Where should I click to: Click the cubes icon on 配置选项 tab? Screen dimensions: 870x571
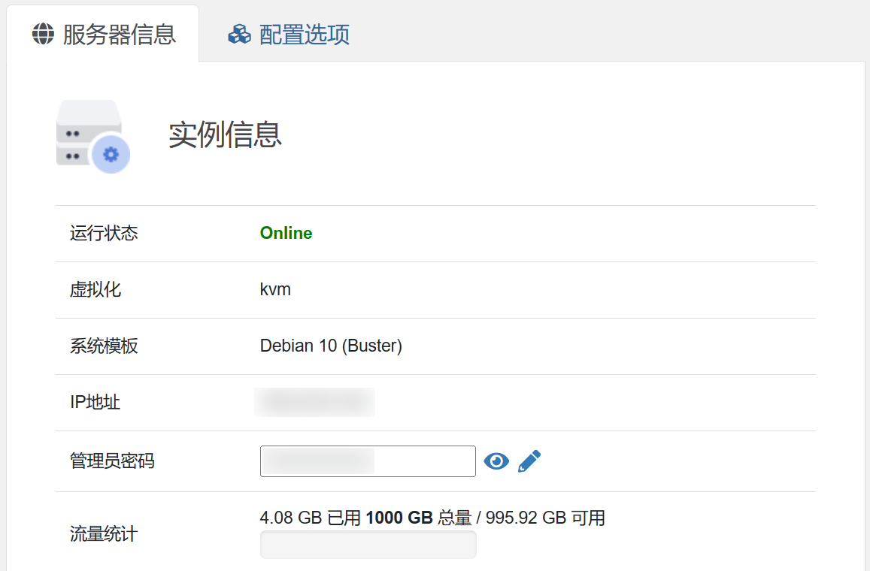click(x=239, y=34)
